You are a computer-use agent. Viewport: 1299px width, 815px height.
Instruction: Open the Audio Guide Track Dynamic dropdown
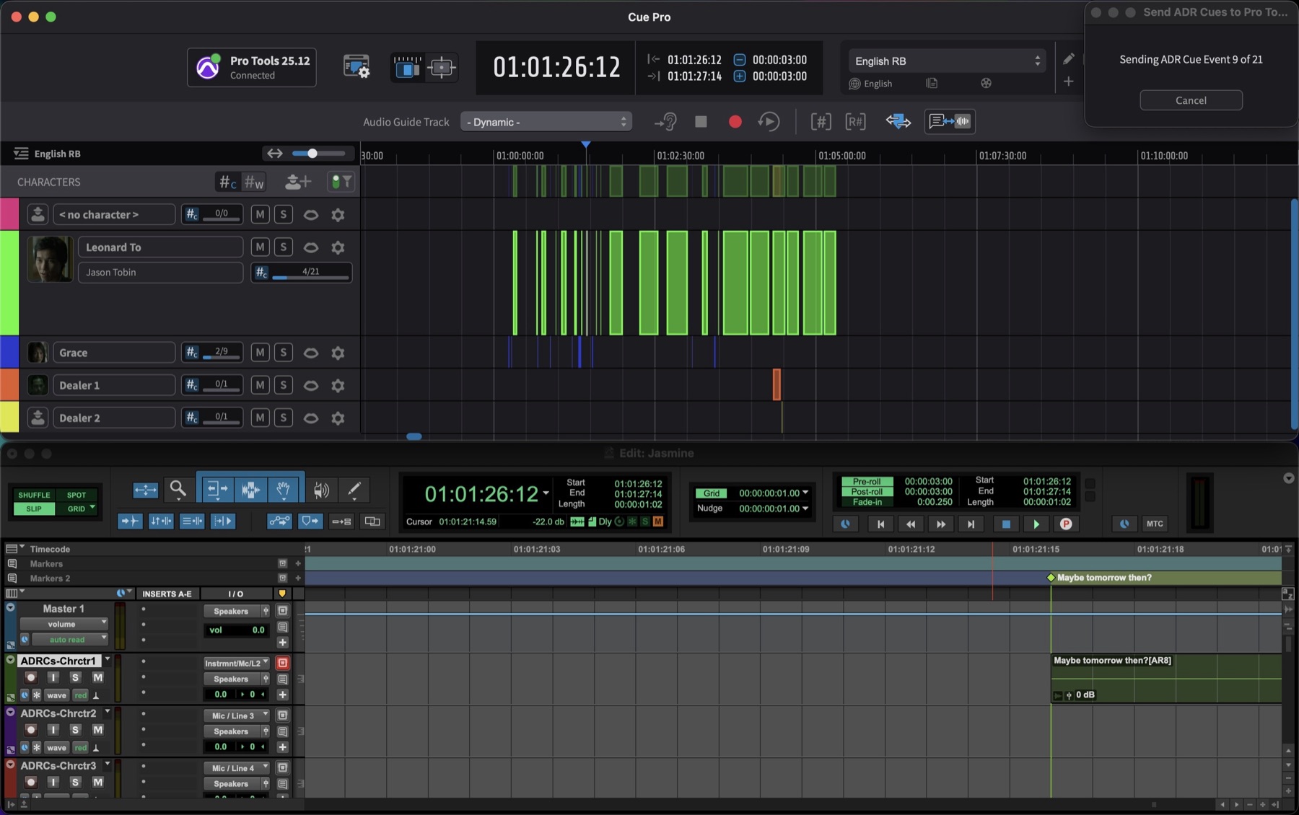(x=546, y=122)
